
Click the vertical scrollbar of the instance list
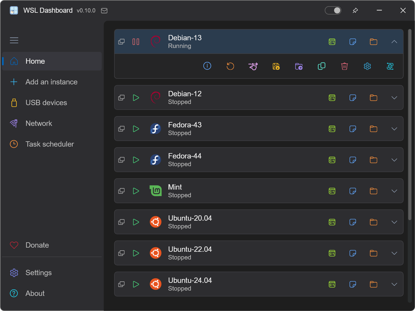pyautogui.click(x=410, y=124)
